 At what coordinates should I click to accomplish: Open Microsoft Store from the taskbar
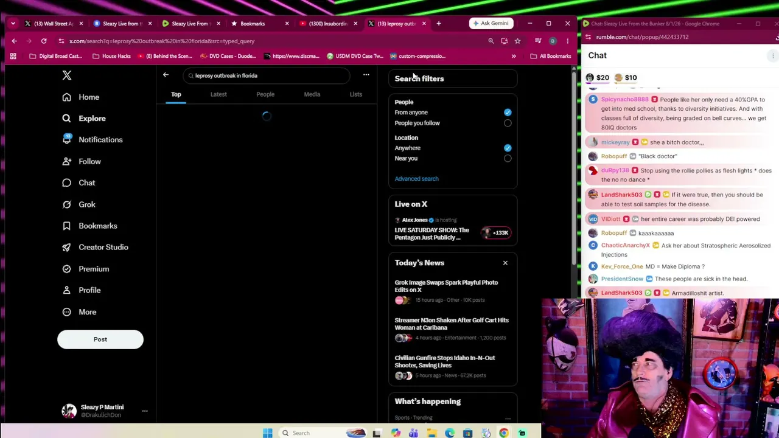467,433
